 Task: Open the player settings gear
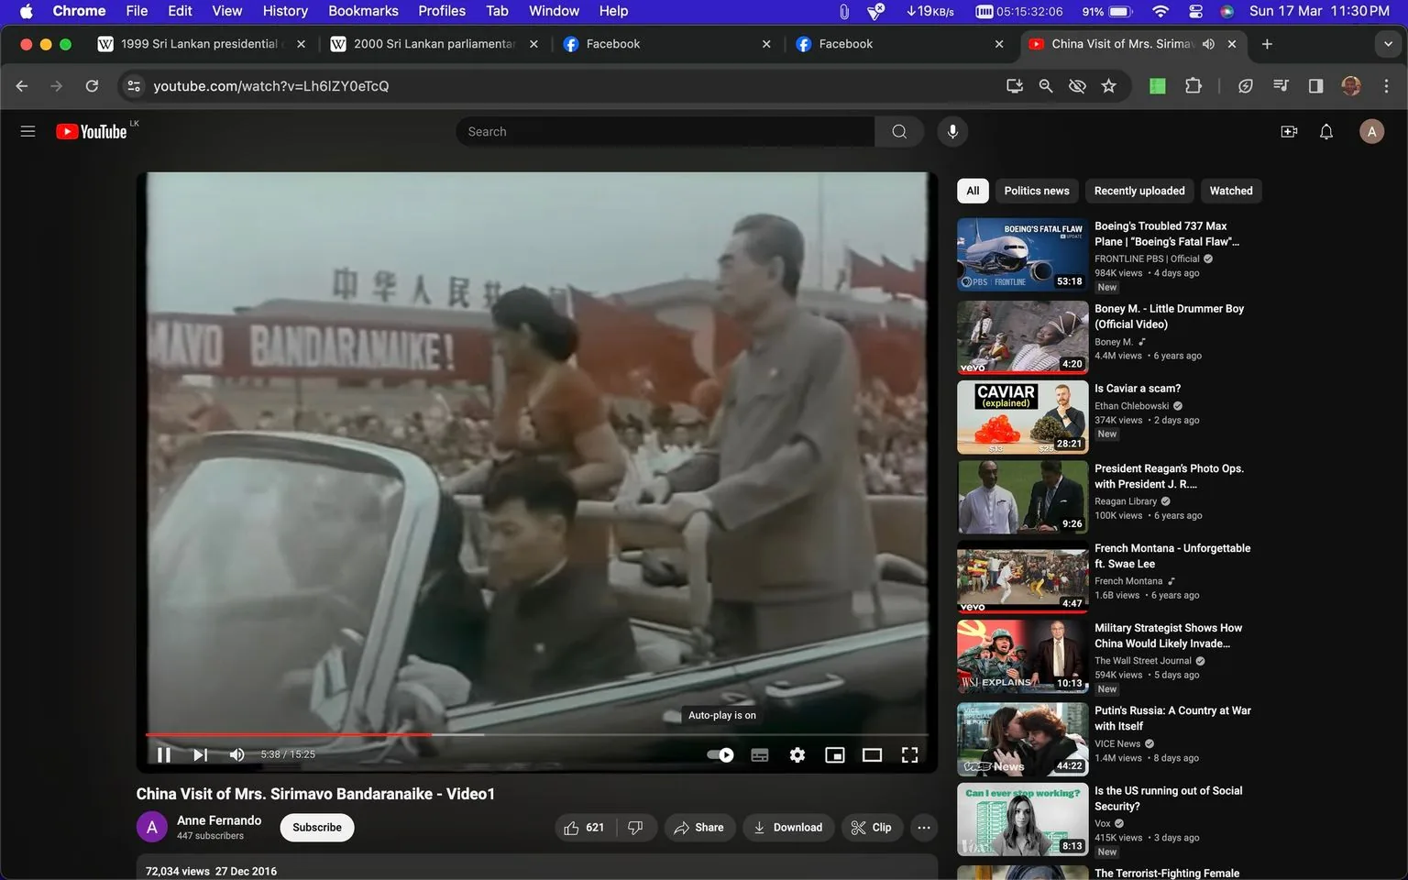pos(797,753)
